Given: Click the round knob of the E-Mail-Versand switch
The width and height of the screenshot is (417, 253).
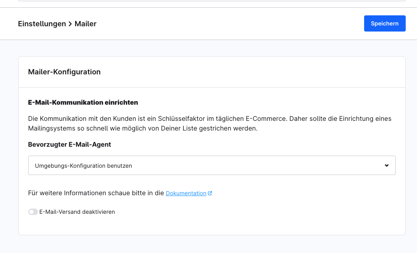Looking at the screenshot, I should (x=31, y=212).
